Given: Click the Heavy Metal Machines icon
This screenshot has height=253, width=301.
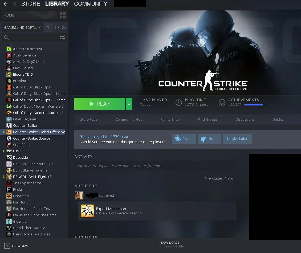Looking at the screenshot, I should (x=9, y=234).
